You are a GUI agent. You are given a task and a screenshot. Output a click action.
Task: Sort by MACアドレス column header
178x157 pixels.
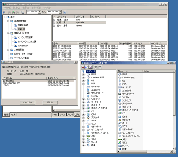[x=158, y=43]
